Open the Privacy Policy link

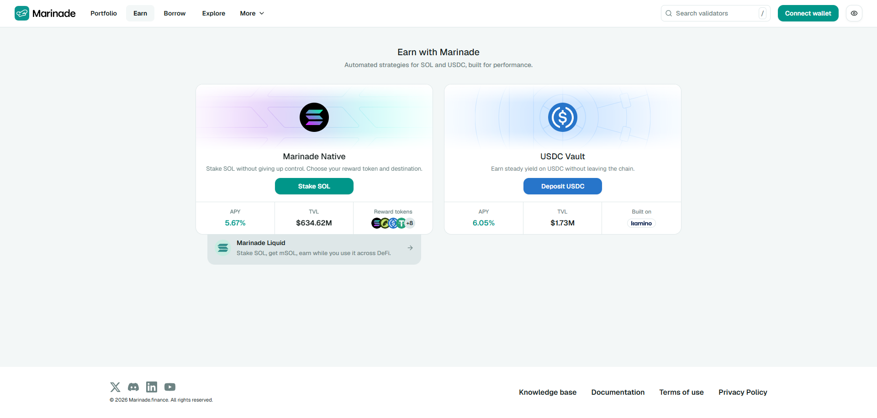coord(743,392)
